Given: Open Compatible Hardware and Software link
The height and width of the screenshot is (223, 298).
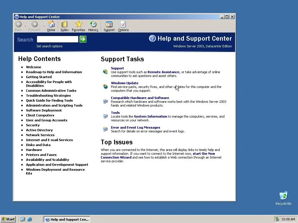Looking at the screenshot, I should pos(140,98).
